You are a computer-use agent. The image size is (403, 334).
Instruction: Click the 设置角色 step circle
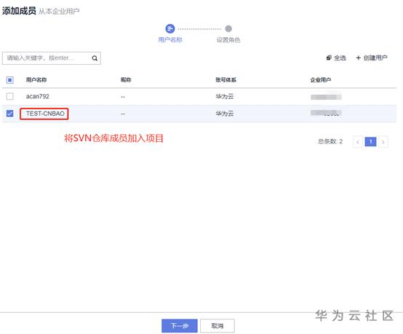point(228,28)
